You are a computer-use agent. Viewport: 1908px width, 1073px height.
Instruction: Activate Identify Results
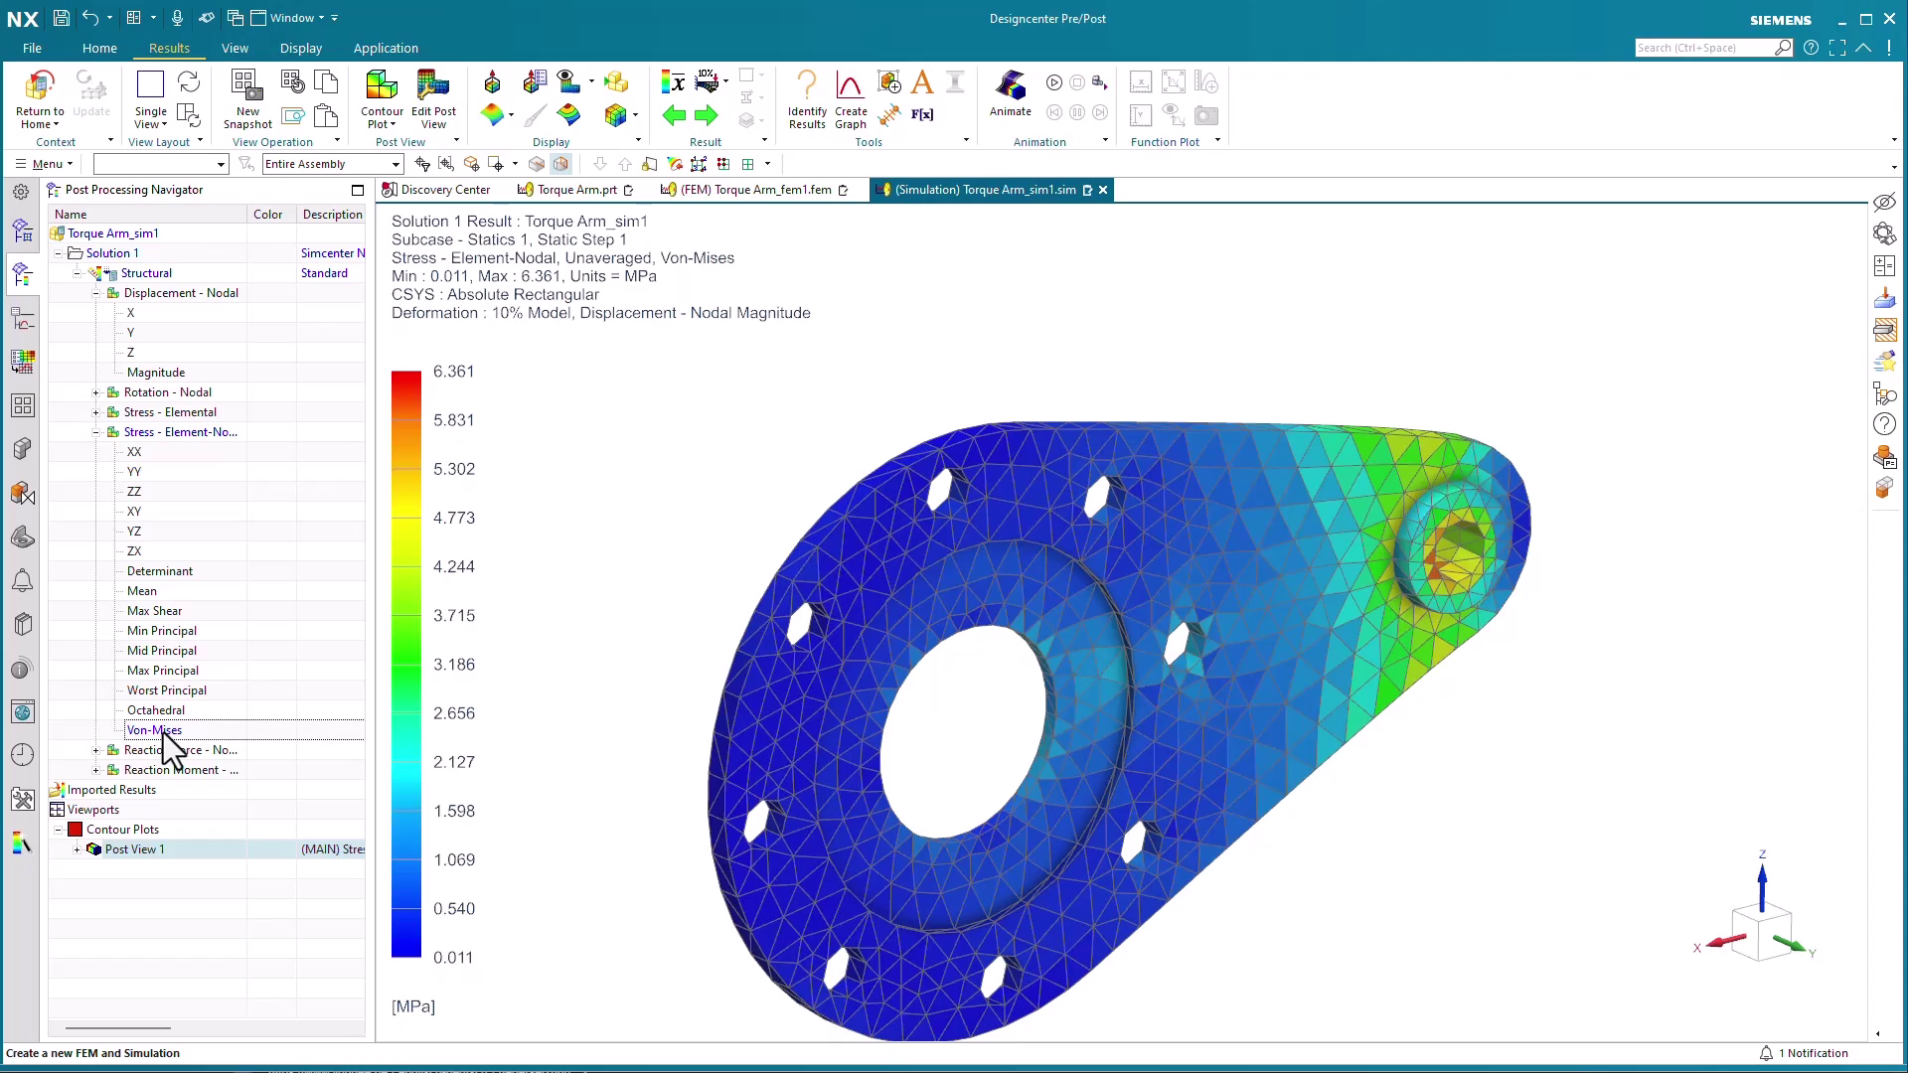[806, 99]
